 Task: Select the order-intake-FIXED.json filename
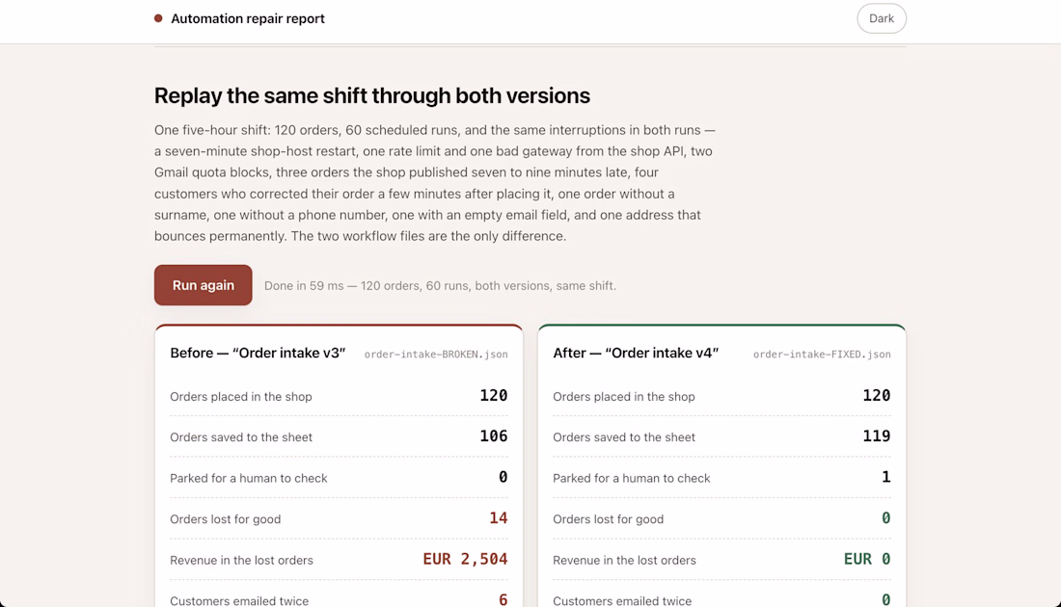coord(822,355)
